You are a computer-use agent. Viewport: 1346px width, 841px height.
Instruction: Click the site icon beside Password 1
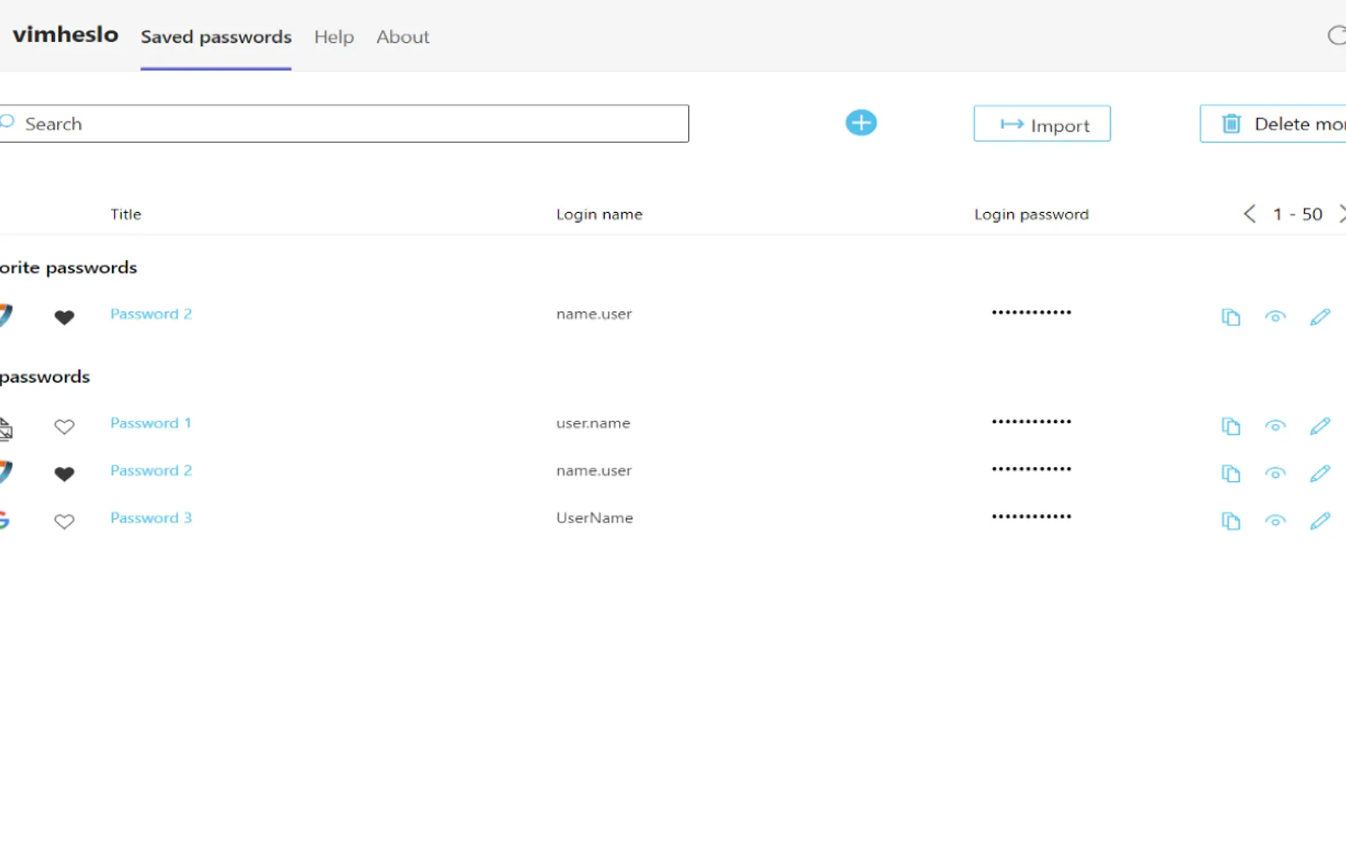point(6,428)
